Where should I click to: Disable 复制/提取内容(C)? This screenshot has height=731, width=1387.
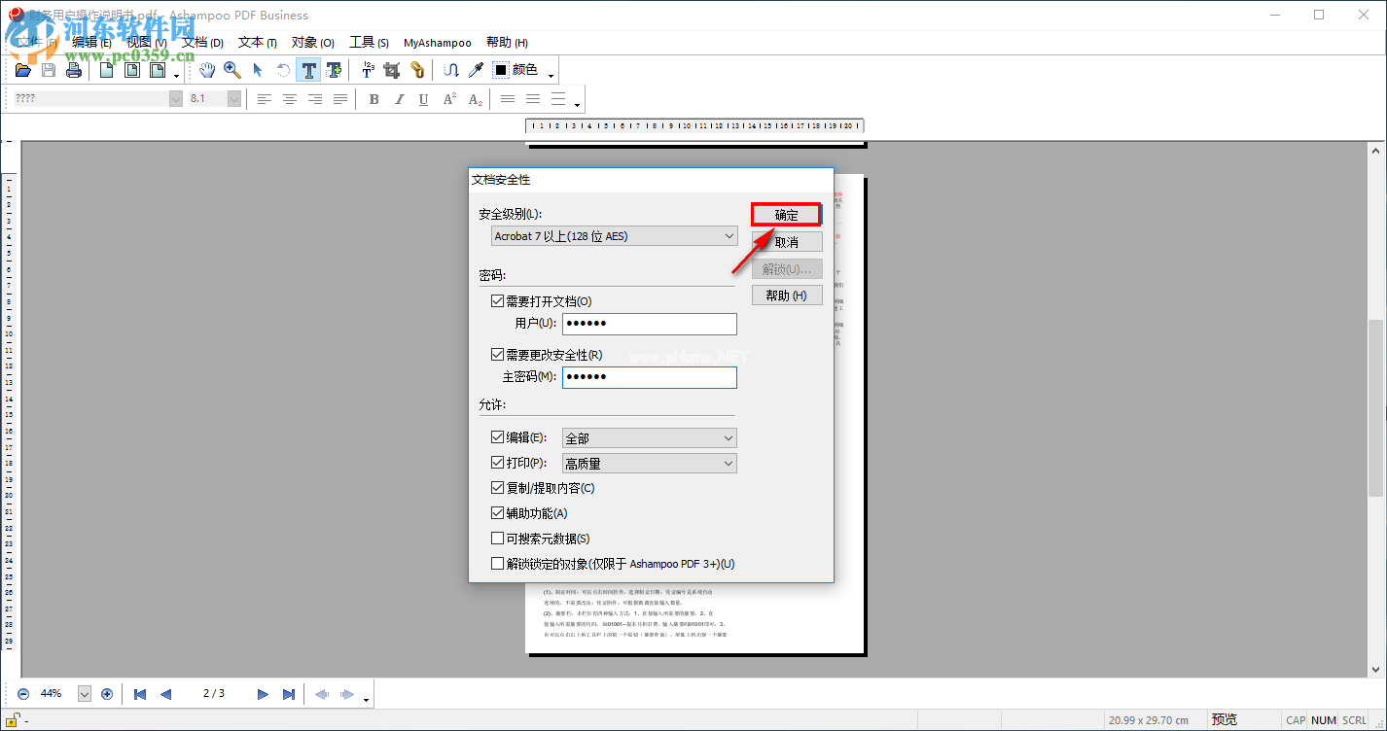coord(497,487)
